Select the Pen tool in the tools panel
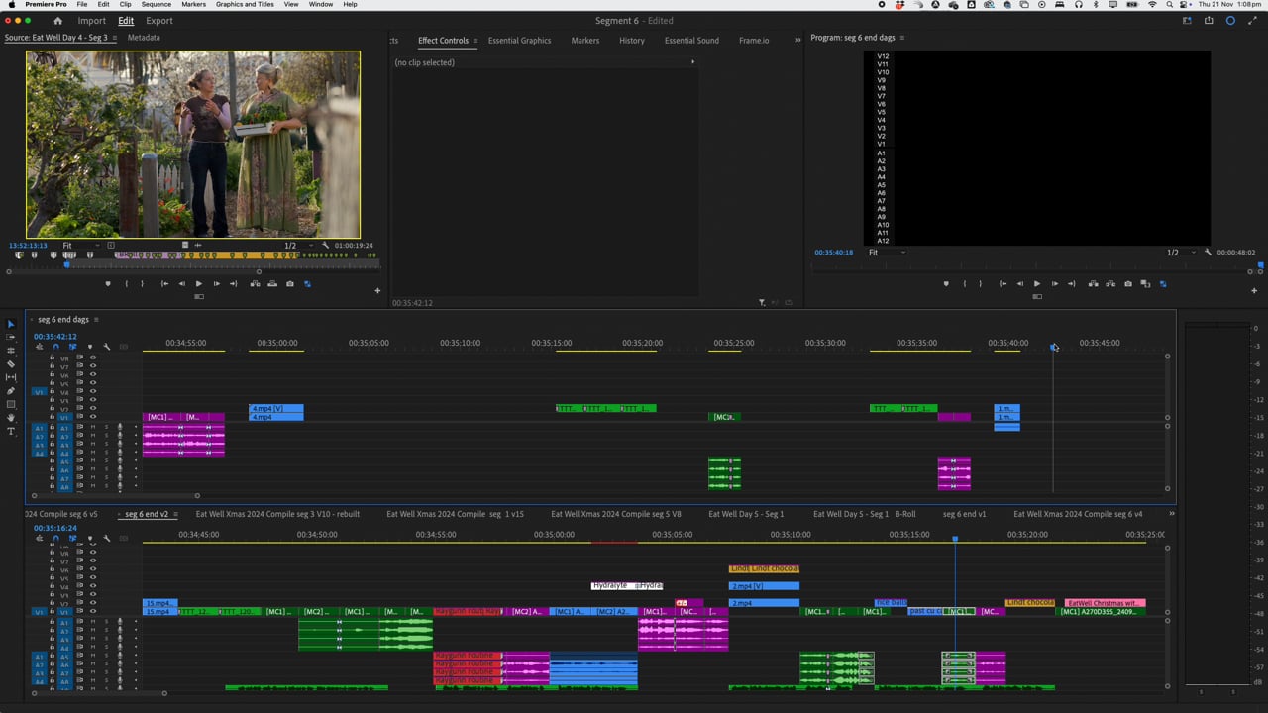Screen dimensions: 1268x713 coord(11,391)
